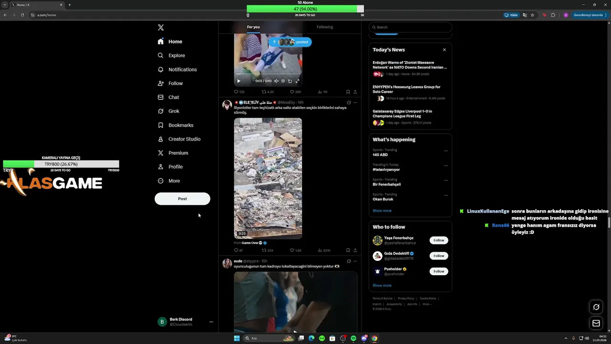Viewport: 611px width, 344px height.
Task: Open Grok explain icon on MeleEliy post
Action: [349, 102]
